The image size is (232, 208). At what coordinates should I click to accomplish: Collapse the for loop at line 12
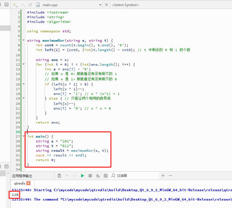click(x=23, y=64)
